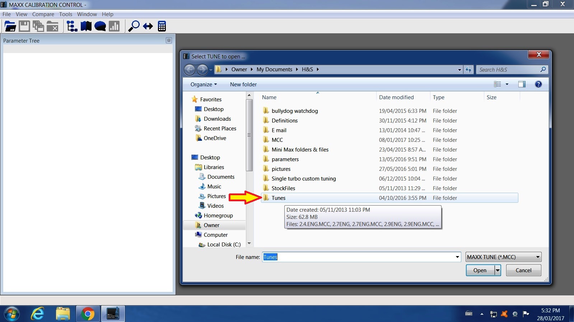The width and height of the screenshot is (574, 322).
Task: Click the save all copies toolbar icon
Action: [38, 26]
